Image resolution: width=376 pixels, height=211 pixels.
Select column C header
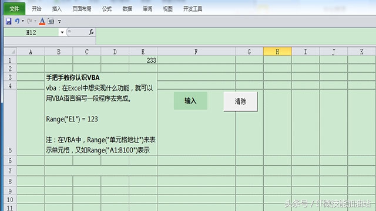(87, 52)
